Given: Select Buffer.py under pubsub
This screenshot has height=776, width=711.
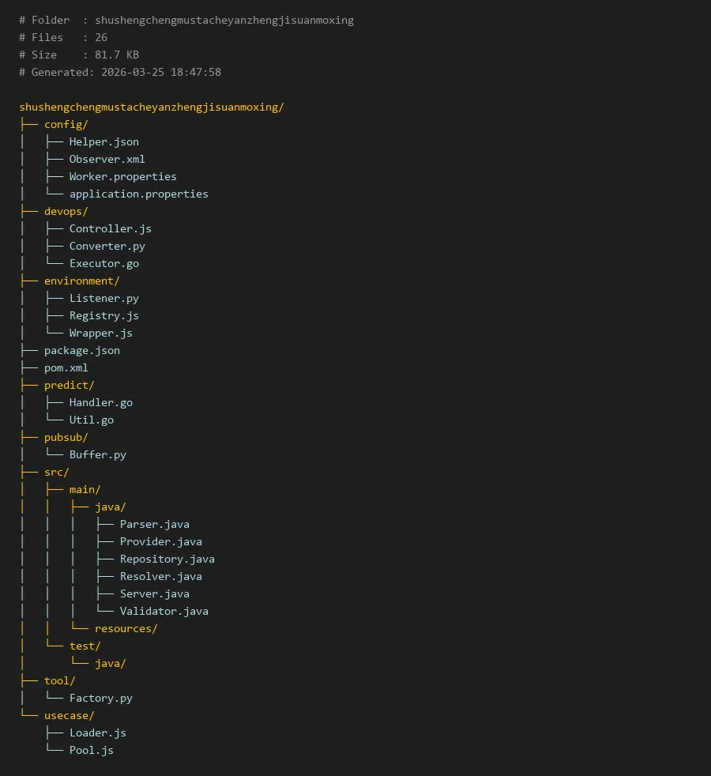Looking at the screenshot, I should (97, 454).
